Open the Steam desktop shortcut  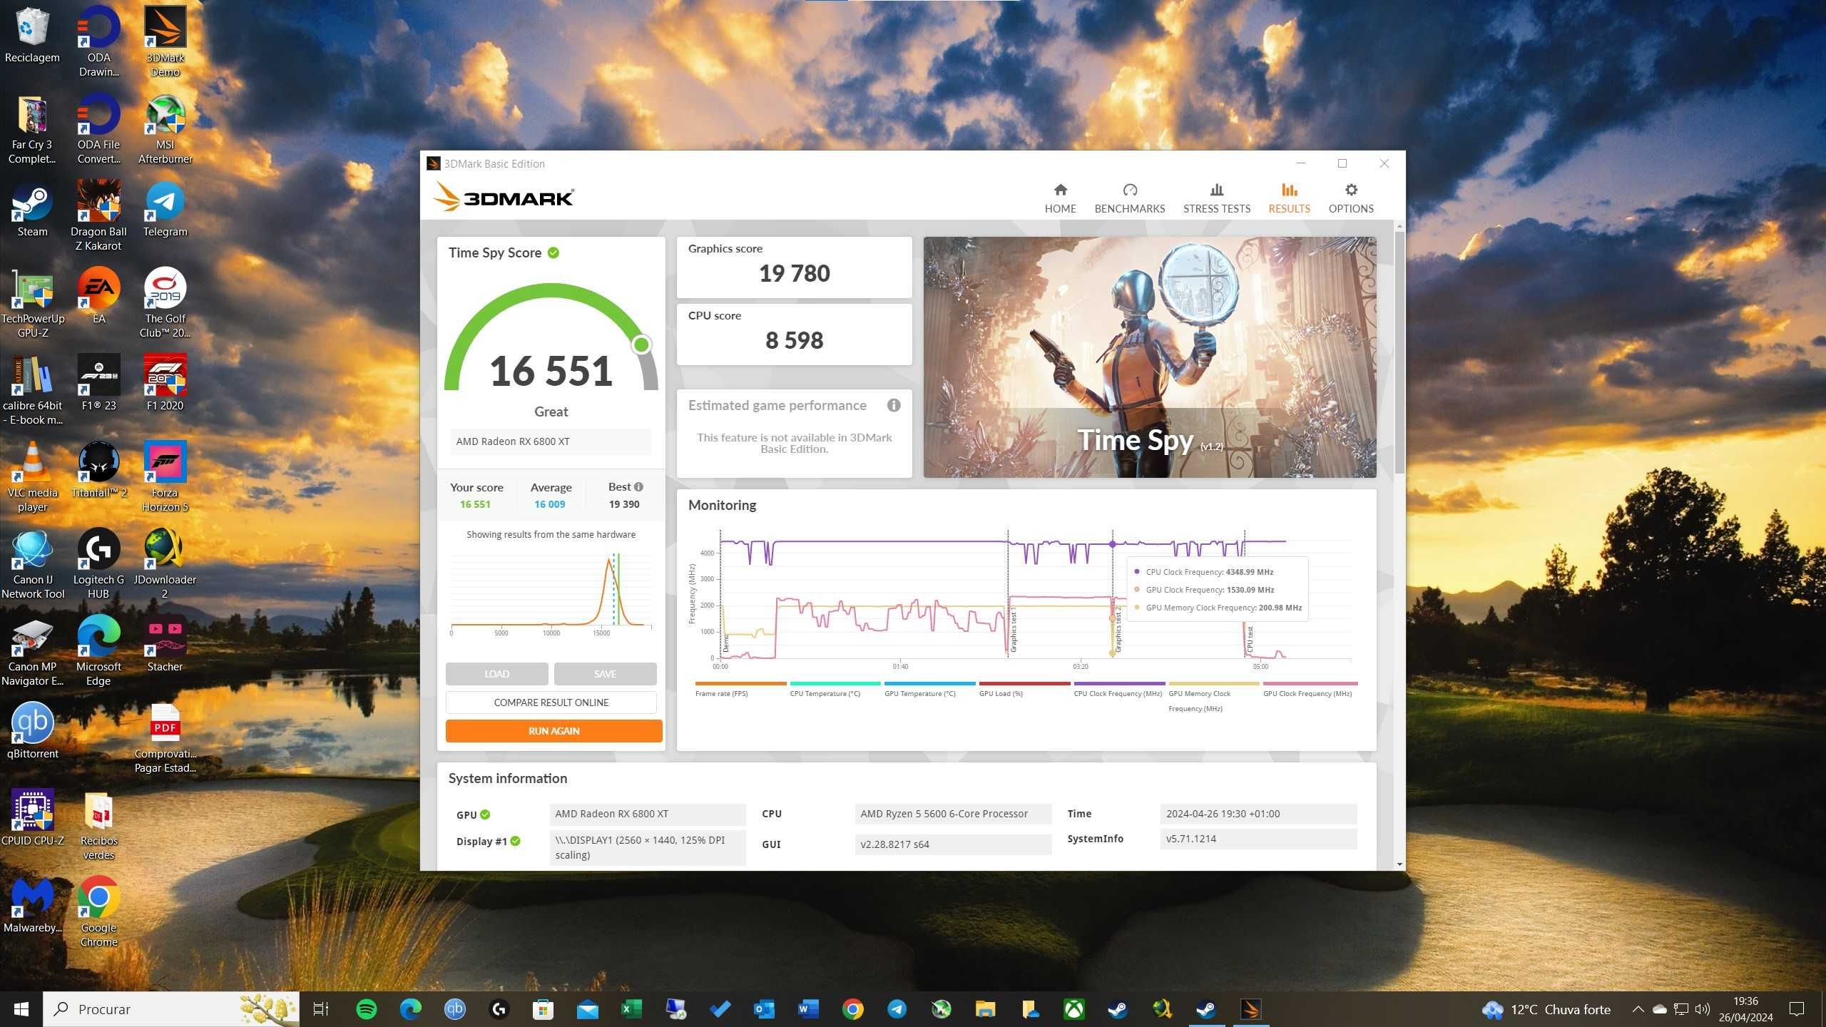(32, 210)
